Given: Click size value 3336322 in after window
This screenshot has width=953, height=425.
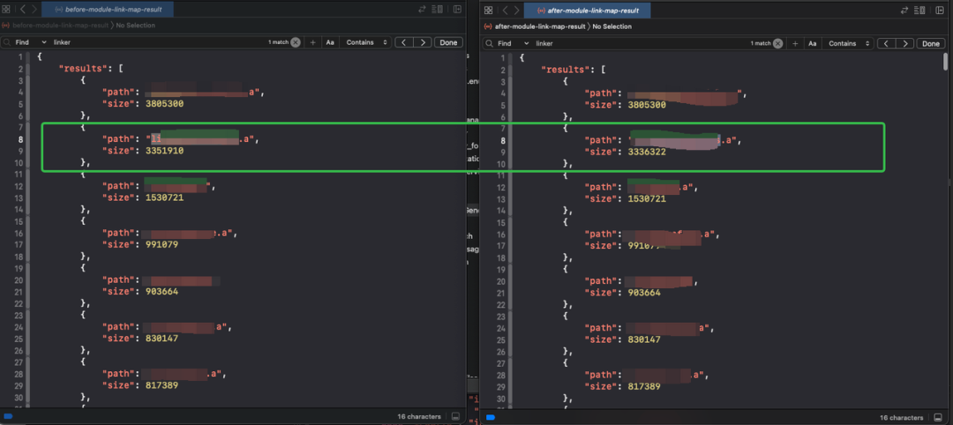Looking at the screenshot, I should click(647, 152).
